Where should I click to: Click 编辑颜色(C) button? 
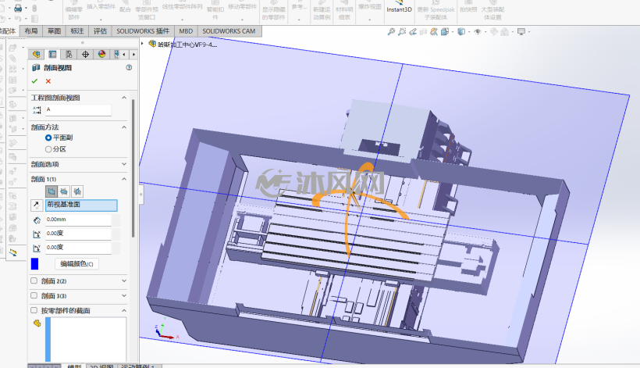tap(76, 264)
